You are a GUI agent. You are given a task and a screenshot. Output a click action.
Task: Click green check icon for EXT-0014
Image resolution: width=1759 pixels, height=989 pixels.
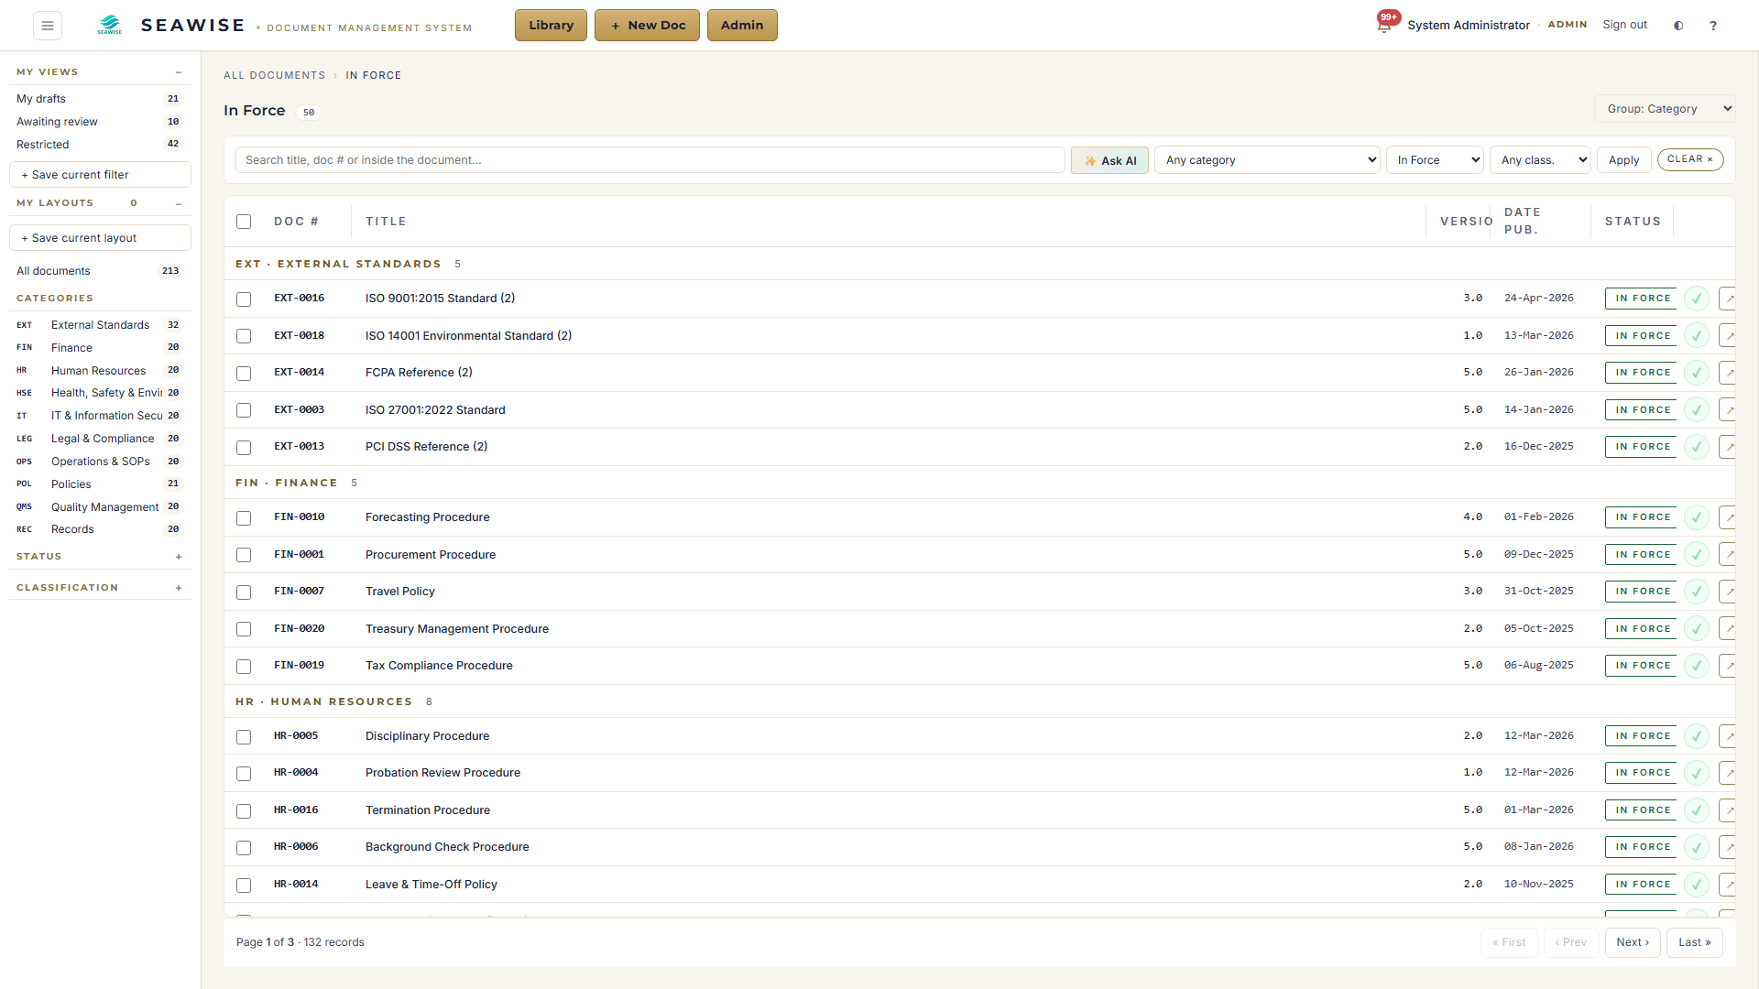(1697, 373)
